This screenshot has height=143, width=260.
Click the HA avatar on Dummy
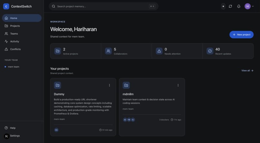[56, 130]
